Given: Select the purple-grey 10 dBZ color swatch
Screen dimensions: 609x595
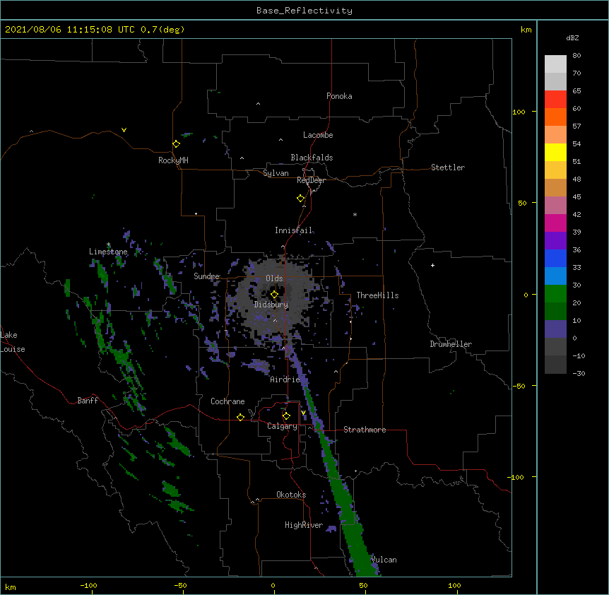Looking at the screenshot, I should [555, 329].
